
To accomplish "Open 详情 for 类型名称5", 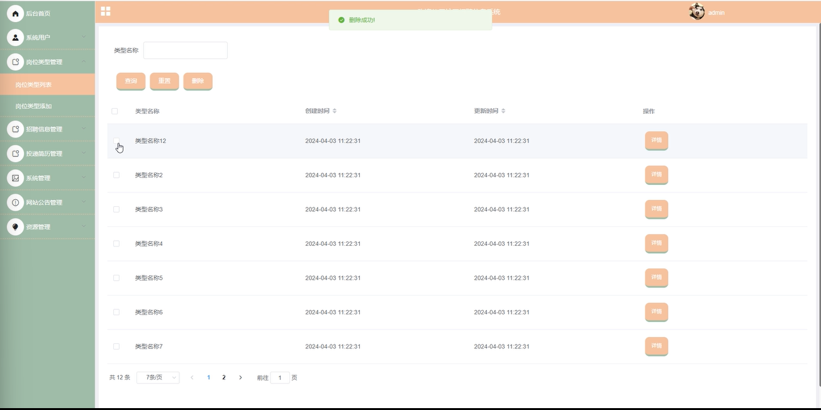I will click(x=656, y=278).
